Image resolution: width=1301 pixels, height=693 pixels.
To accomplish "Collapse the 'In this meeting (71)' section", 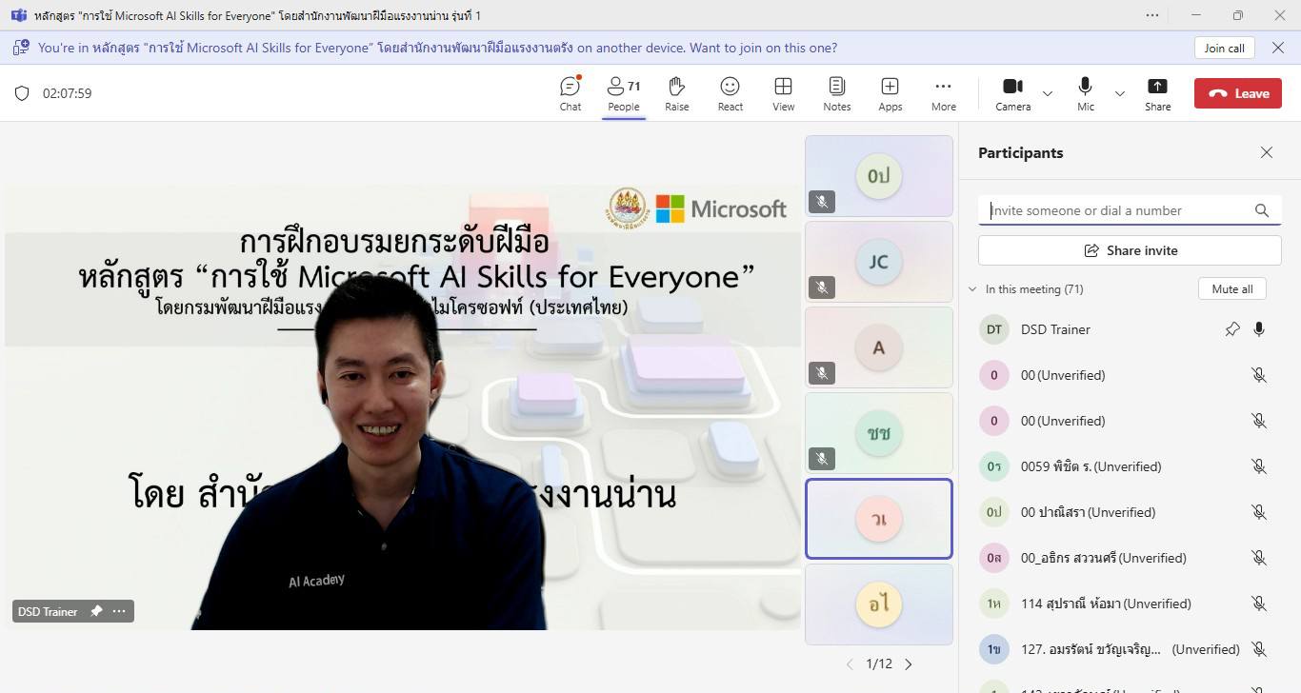I will point(972,289).
